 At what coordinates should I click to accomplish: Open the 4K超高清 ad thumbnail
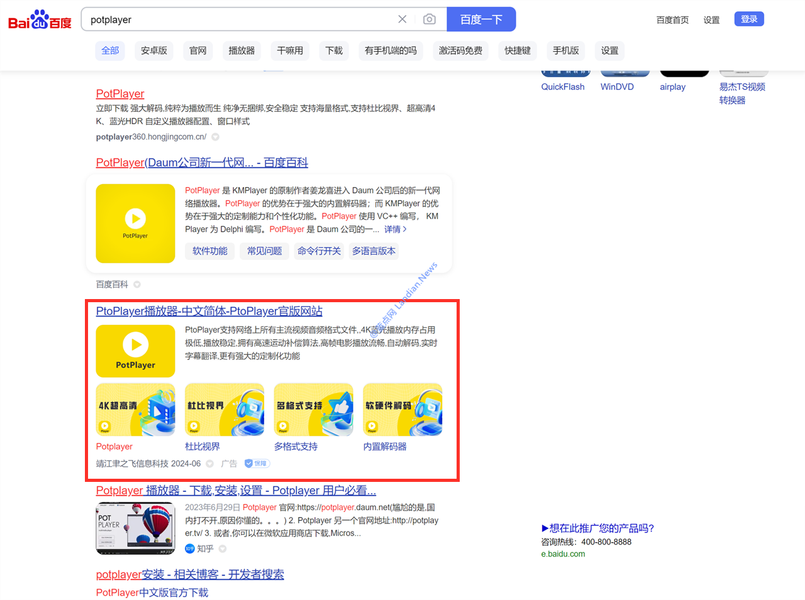tap(135, 410)
